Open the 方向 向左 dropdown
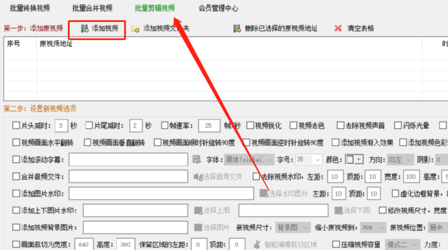This screenshot has height=250, width=448. click(400, 160)
